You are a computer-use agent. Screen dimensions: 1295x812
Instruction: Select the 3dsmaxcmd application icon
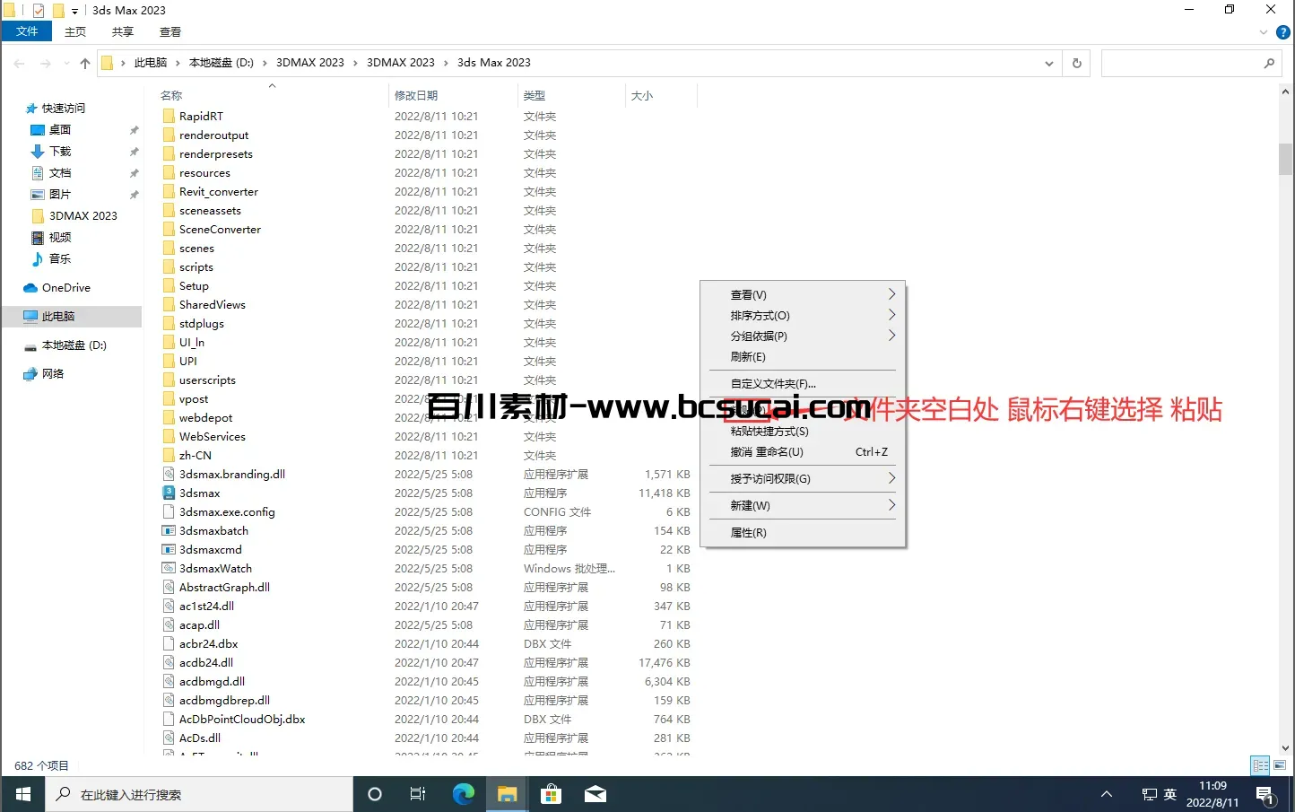(169, 549)
